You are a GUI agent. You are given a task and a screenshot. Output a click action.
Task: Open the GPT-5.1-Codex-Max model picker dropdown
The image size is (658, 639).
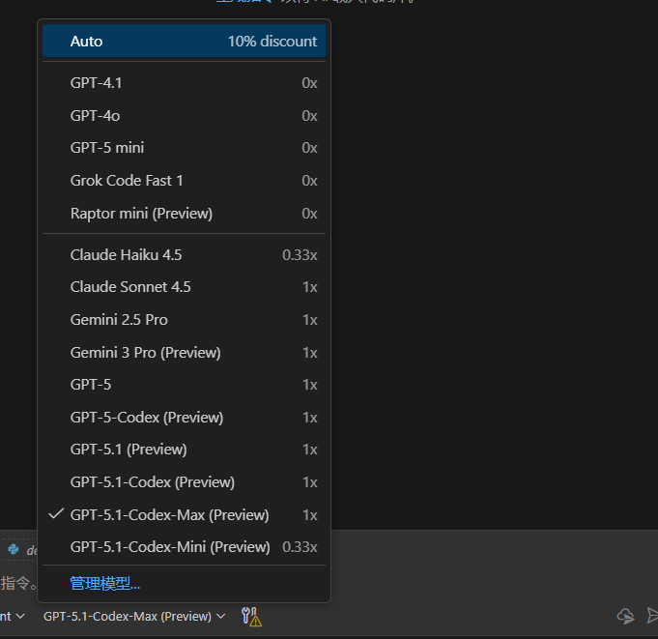134,617
